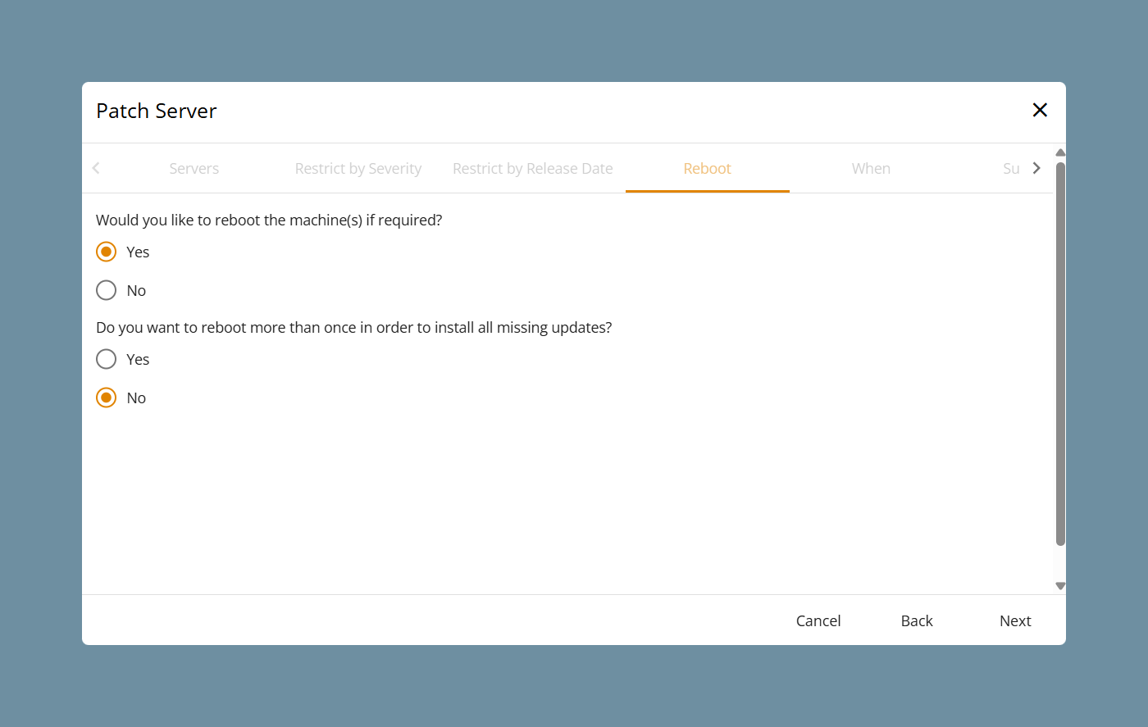Select Yes for rebooting more than once
1148x727 pixels.
coord(107,359)
